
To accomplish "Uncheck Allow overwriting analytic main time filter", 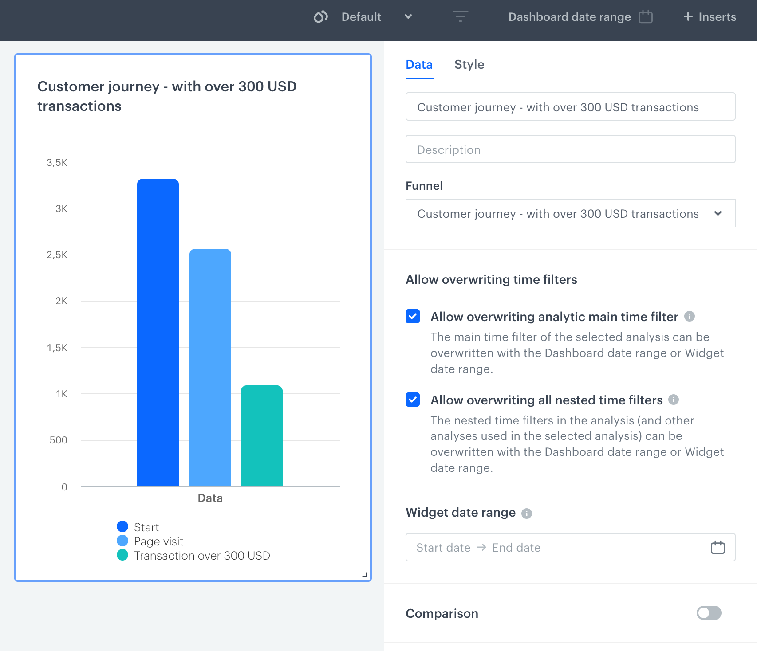I will coord(413,317).
